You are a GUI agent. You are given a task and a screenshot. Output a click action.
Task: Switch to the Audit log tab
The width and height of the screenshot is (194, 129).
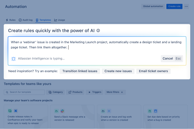[26, 20]
